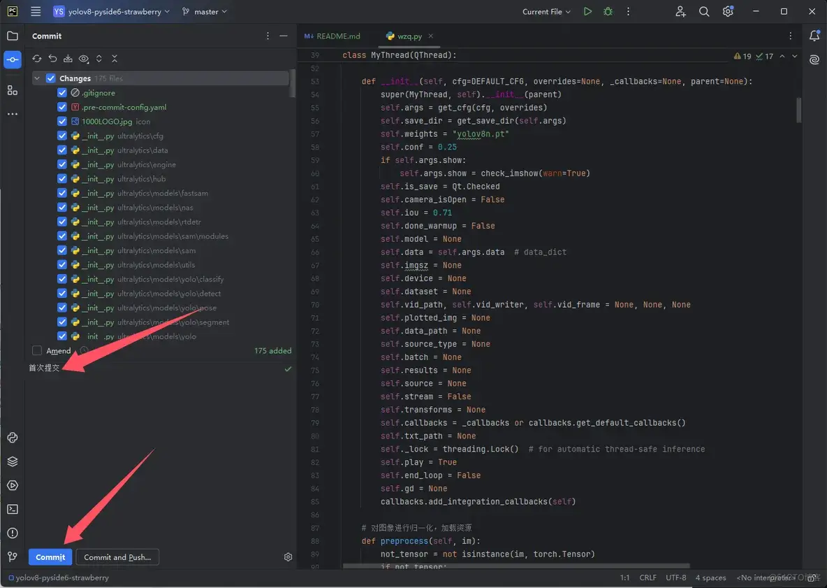
Task: Click the Structure tool window icon
Action: (12, 90)
